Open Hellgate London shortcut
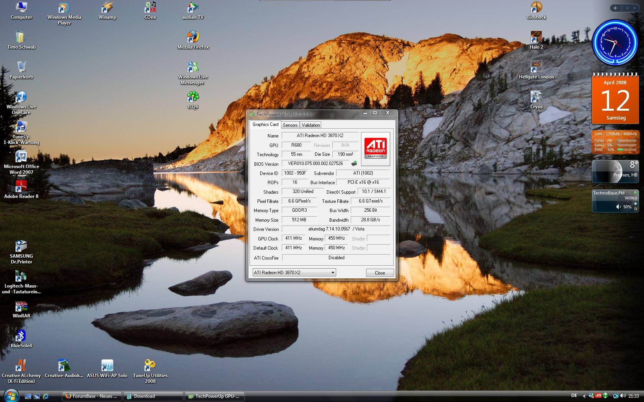This screenshot has width=644, height=402. click(537, 70)
